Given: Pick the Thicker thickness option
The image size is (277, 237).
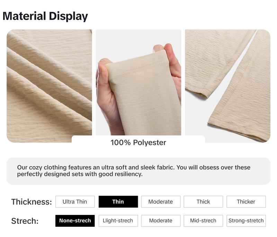Looking at the screenshot, I should pos(246,201).
